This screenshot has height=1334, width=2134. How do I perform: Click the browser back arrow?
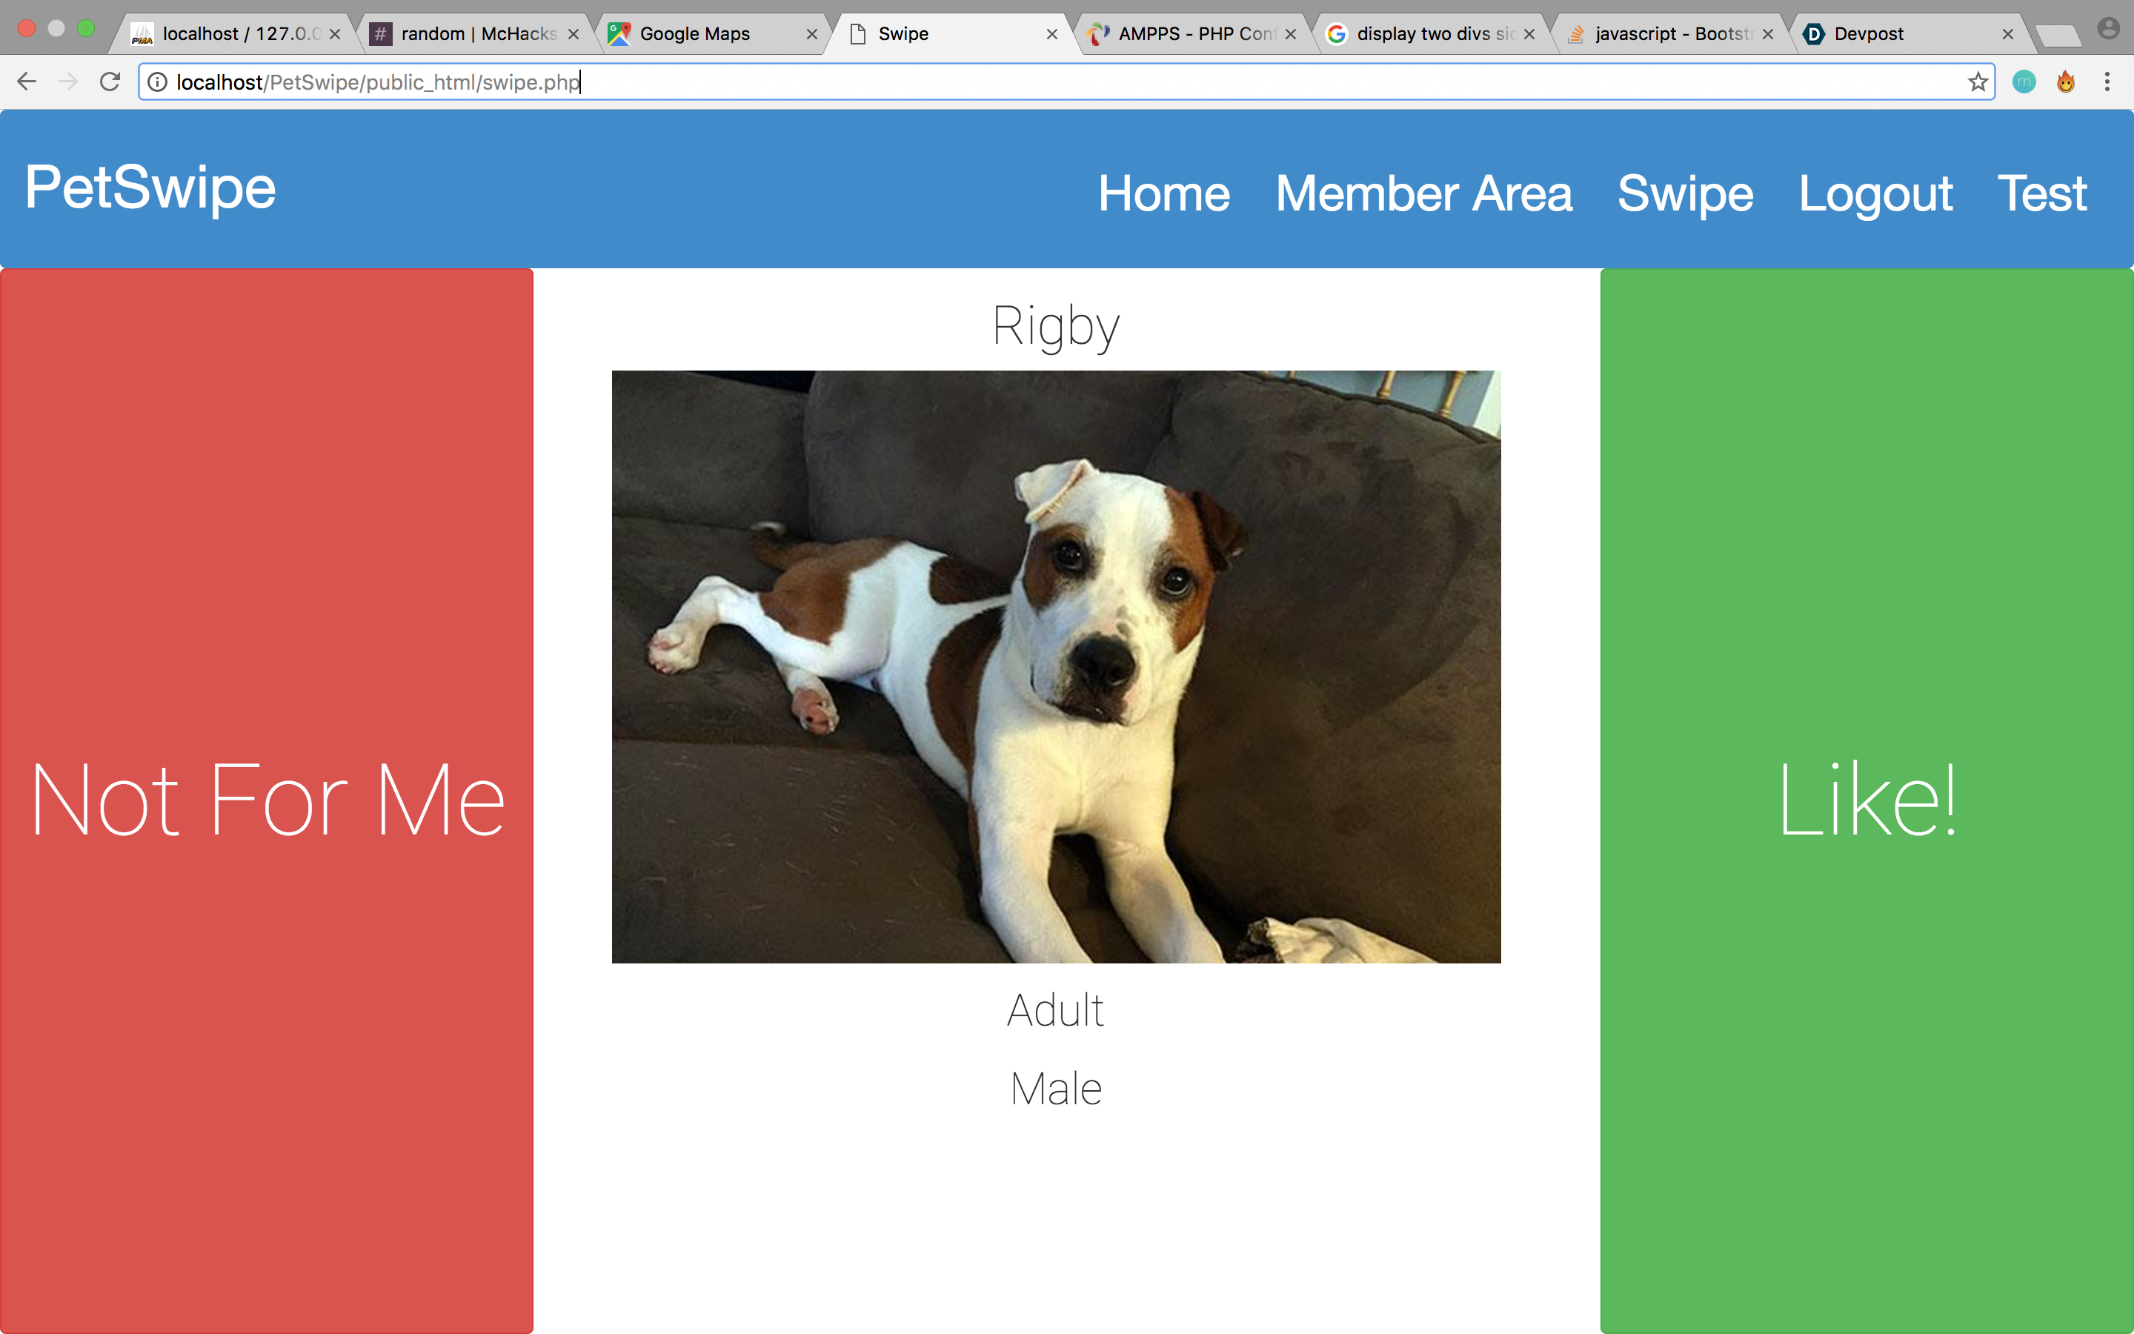[27, 82]
